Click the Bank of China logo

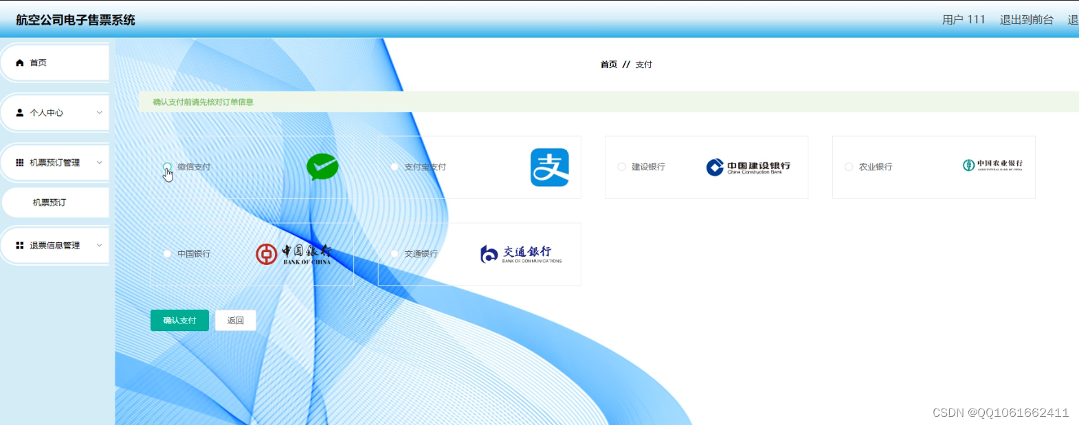coord(294,254)
